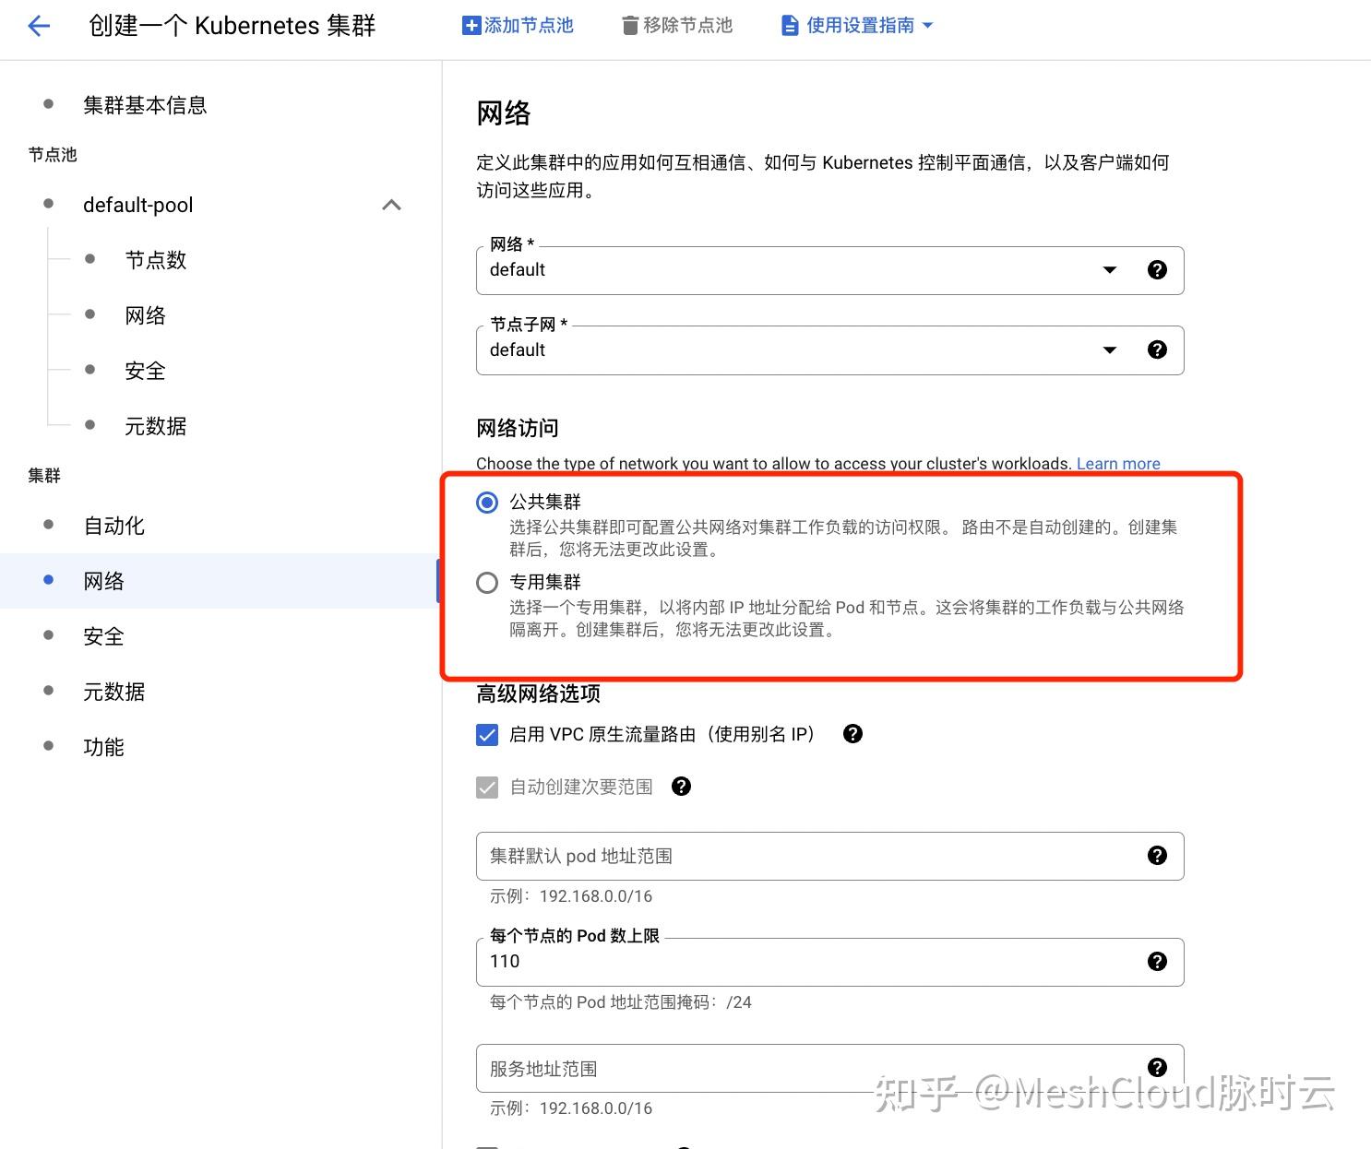Click the 自动创建次要范围 checkbox
This screenshot has width=1371, height=1149.
tap(487, 787)
